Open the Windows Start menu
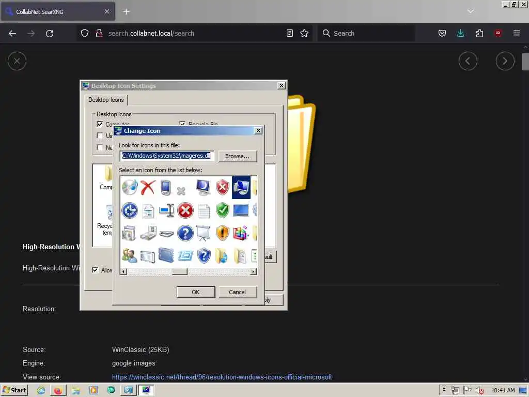The image size is (529, 397). point(14,390)
